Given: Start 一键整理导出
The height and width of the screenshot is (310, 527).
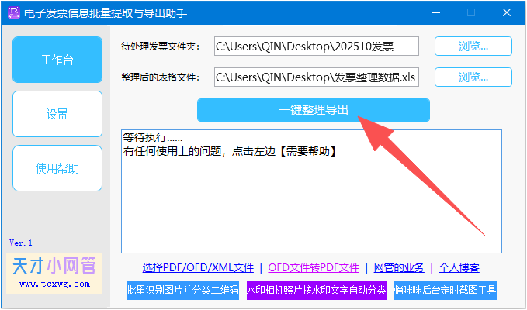Looking at the screenshot, I should tap(314, 110).
